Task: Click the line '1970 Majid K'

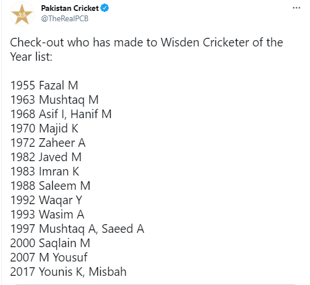Action: click(x=45, y=128)
